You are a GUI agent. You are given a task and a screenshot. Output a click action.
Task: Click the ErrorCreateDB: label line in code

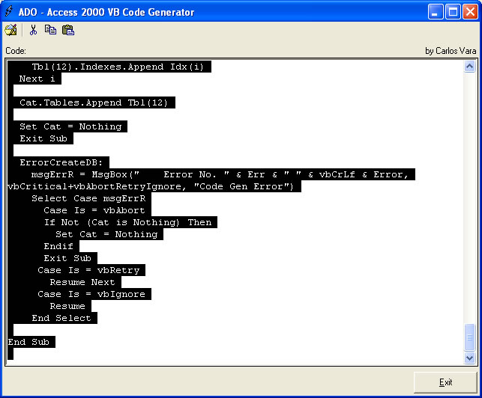coord(64,162)
